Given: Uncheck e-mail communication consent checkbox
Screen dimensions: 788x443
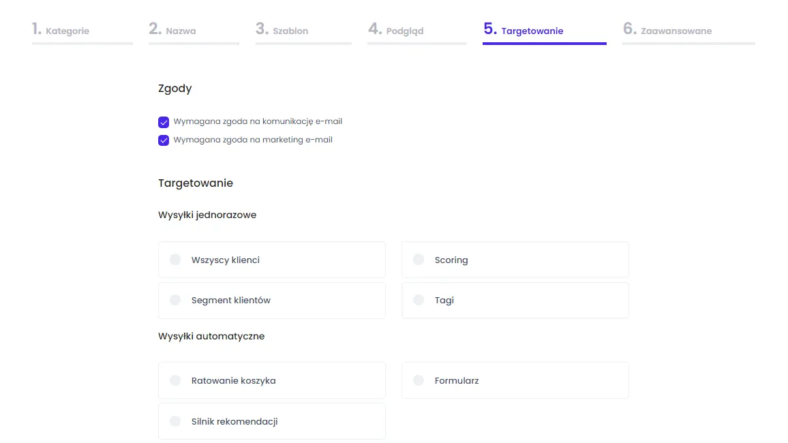Looking at the screenshot, I should point(164,122).
